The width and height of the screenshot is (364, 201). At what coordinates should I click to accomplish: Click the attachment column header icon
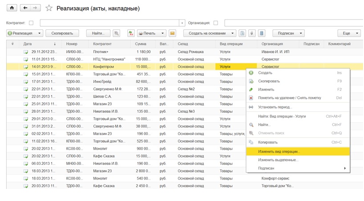[12, 44]
